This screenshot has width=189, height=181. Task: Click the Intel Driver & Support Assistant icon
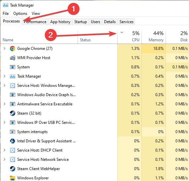click(x=13, y=141)
